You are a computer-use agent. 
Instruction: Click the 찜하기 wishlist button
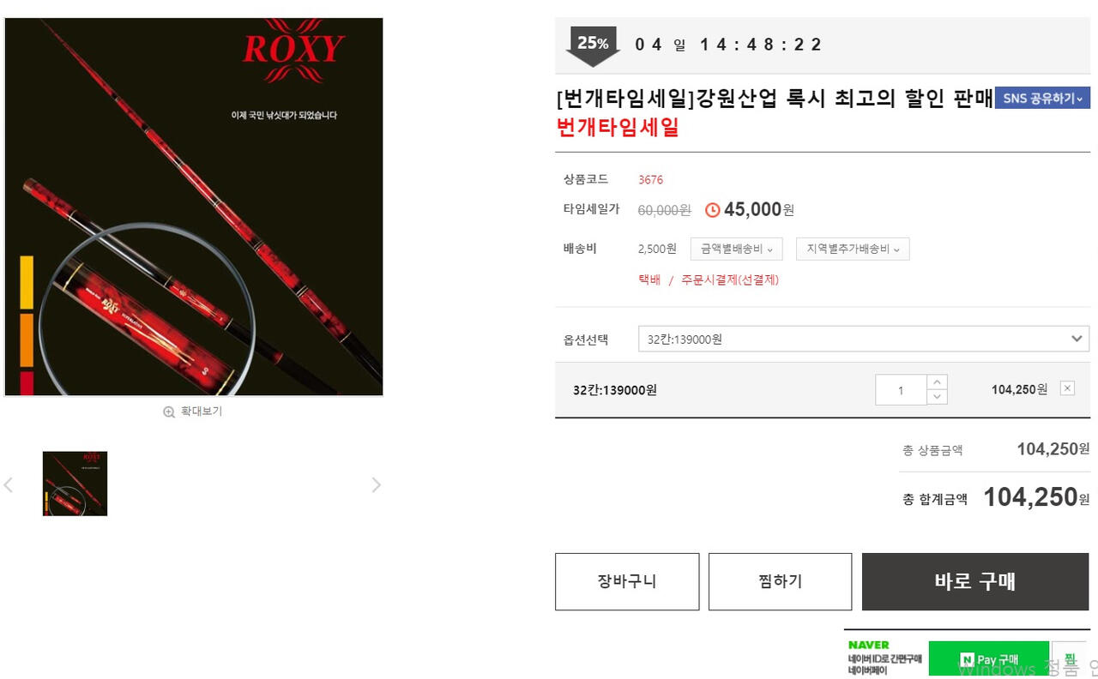pos(780,581)
